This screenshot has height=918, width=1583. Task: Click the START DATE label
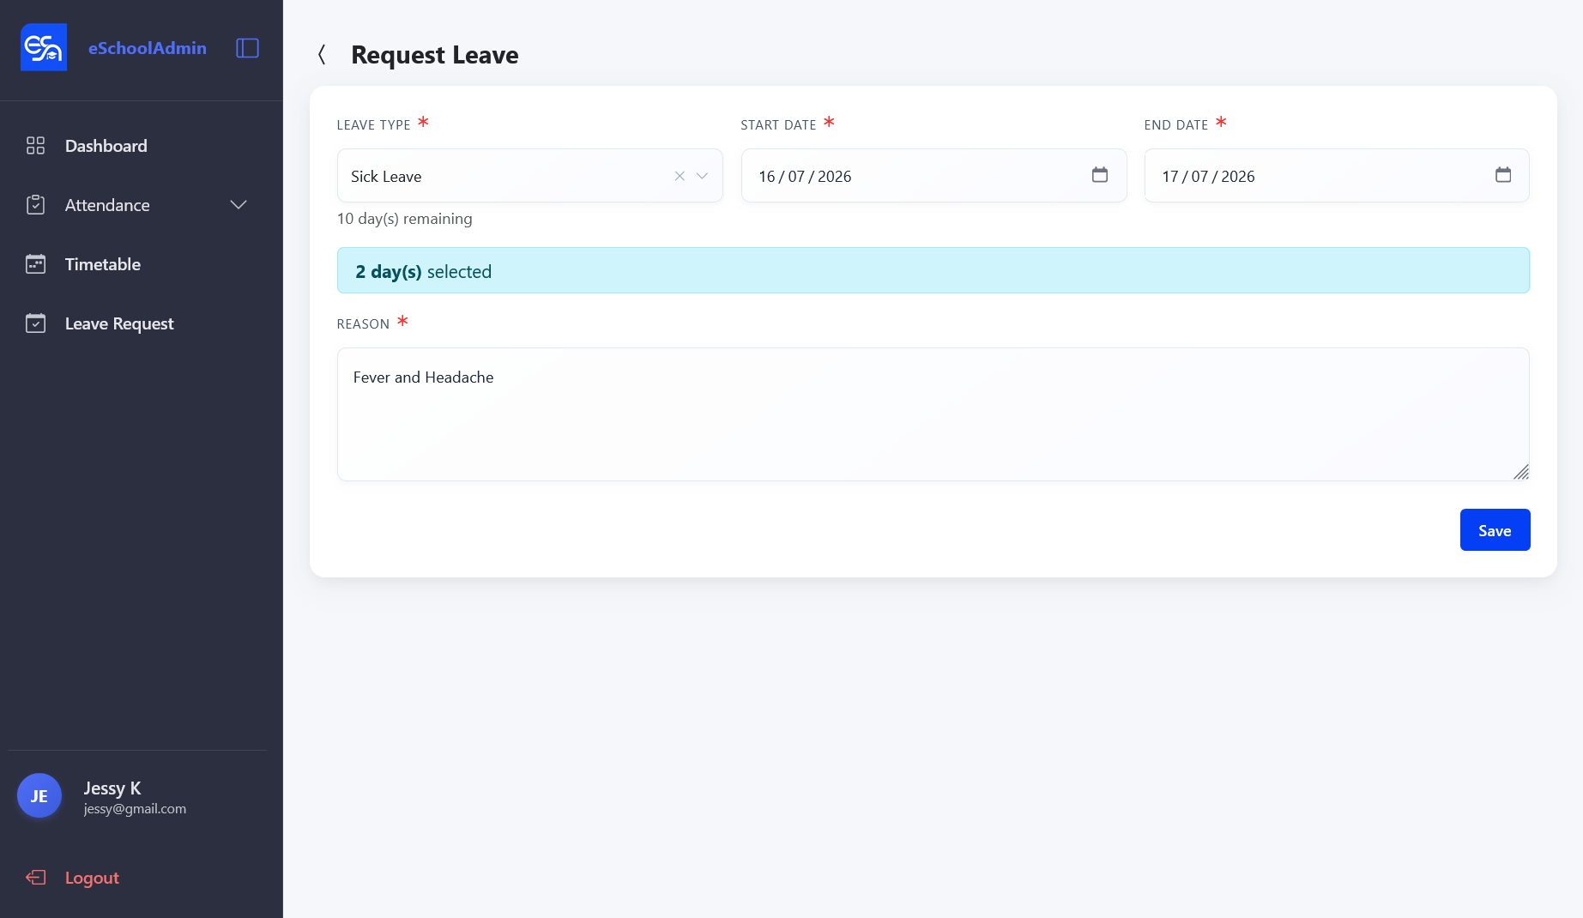(778, 125)
